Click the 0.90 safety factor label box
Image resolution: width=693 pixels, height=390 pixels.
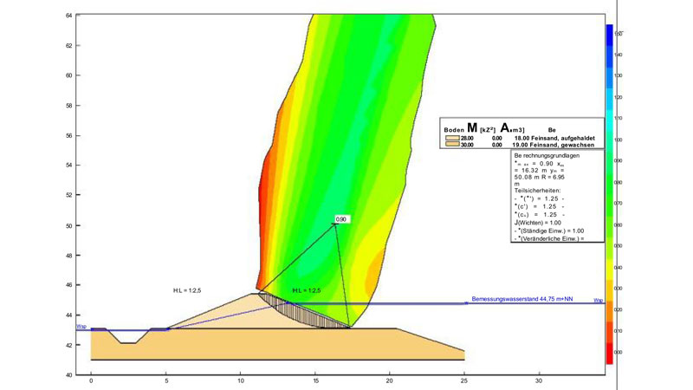click(341, 219)
